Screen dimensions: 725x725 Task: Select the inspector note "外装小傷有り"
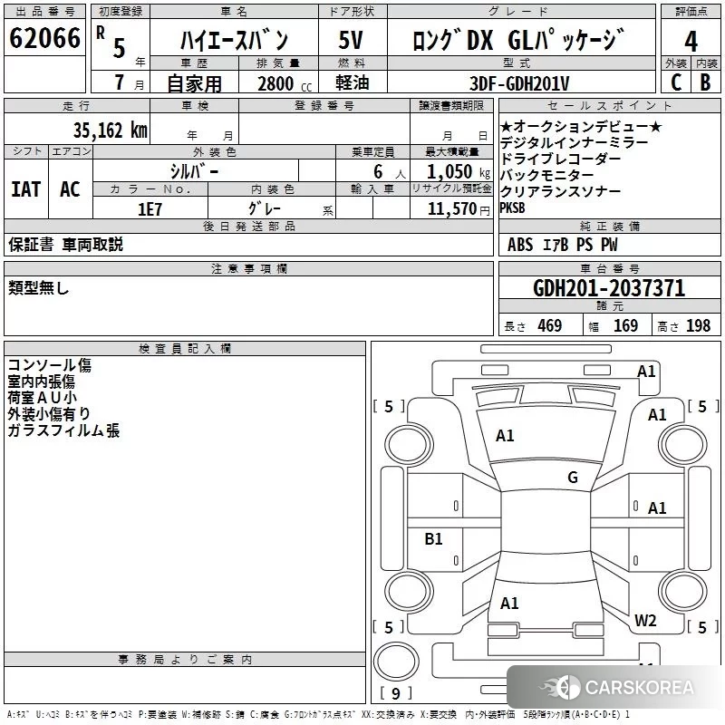point(49,414)
